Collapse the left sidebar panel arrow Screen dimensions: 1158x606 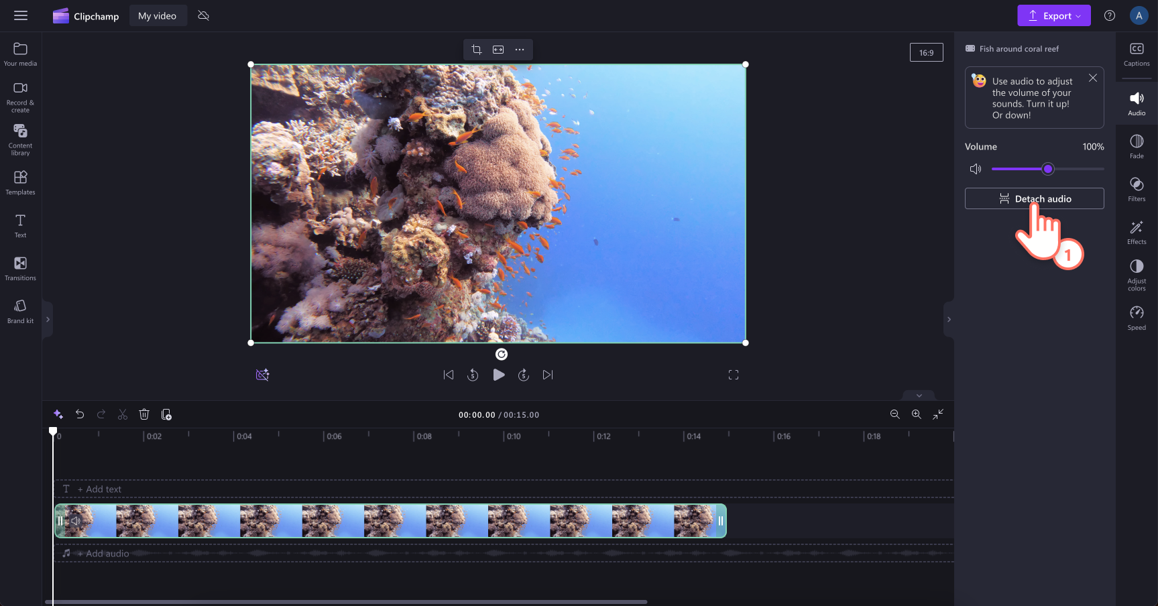point(48,319)
